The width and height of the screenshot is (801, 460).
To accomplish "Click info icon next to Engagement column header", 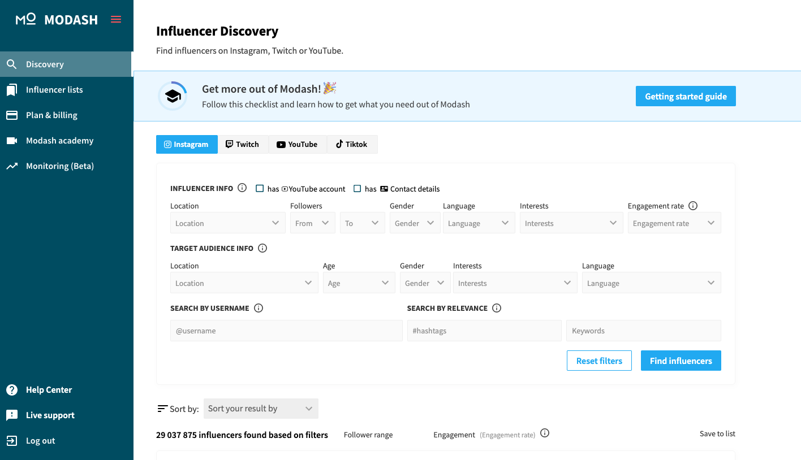I will (x=545, y=433).
